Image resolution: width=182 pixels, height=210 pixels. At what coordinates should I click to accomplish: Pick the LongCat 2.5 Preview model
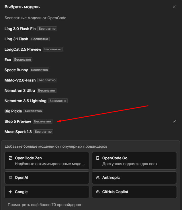[x=90, y=49]
